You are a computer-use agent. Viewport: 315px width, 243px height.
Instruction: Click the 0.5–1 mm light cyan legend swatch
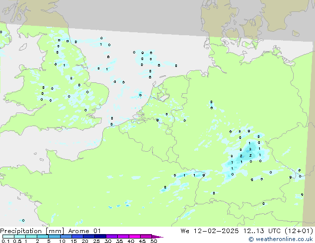pos(20,237)
